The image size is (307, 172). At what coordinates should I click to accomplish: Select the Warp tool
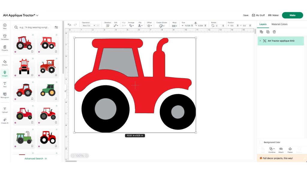(x=174, y=25)
